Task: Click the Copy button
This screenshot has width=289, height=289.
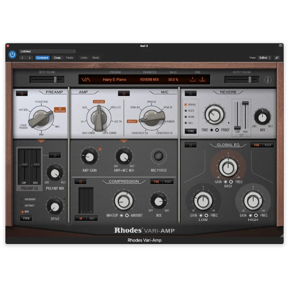Action: (x=57, y=58)
